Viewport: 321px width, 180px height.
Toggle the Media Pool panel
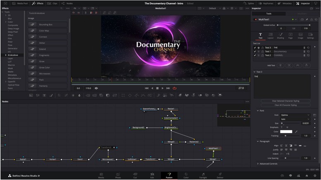pyautogui.click(x=20, y=3)
